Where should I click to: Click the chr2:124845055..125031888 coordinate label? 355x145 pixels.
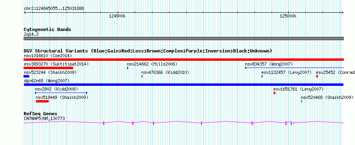coord(54,9)
